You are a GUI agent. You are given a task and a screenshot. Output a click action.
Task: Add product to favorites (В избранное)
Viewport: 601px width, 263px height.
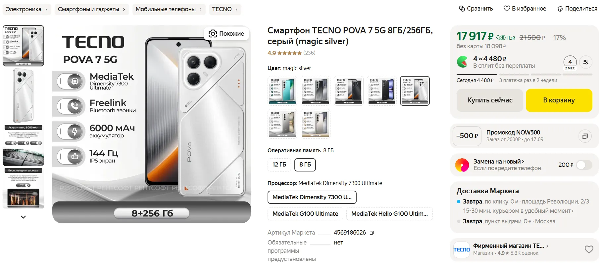click(x=507, y=9)
